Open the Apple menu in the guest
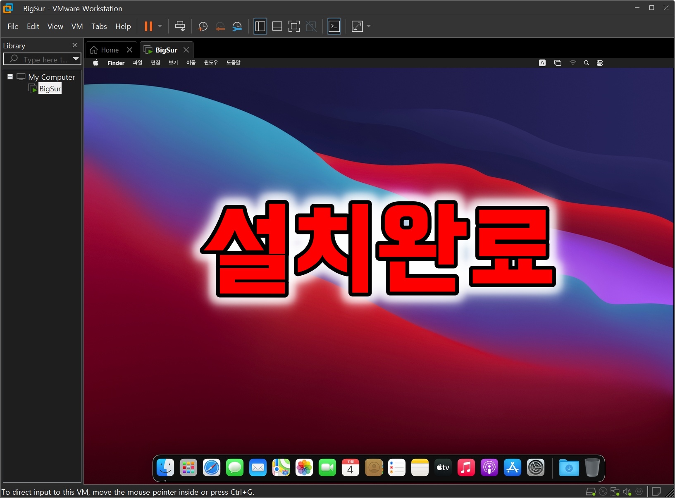 (96, 63)
